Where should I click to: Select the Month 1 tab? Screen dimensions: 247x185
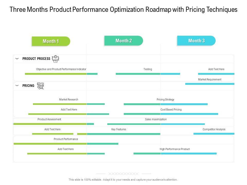[x=51, y=41]
